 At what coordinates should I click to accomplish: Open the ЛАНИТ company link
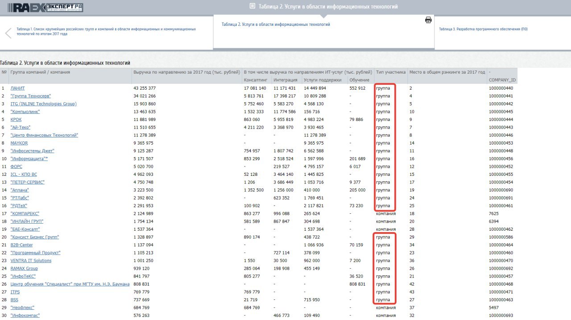(18, 88)
